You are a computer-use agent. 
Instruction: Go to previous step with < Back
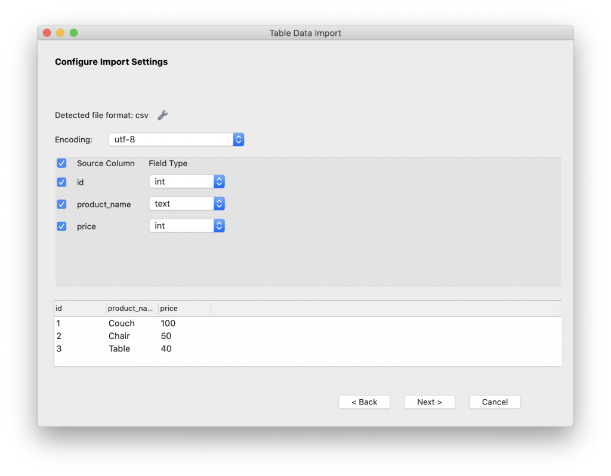coord(364,402)
